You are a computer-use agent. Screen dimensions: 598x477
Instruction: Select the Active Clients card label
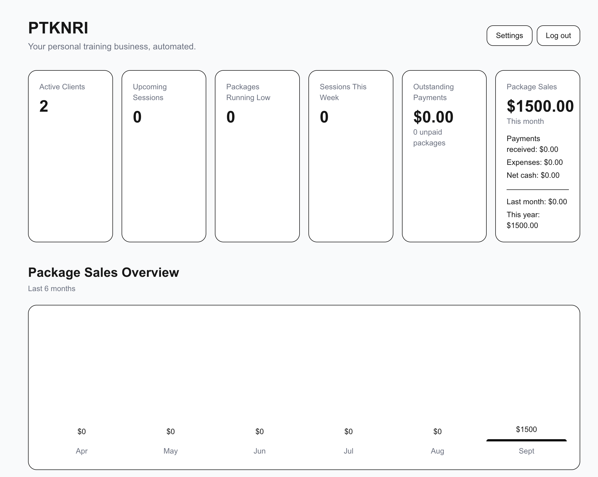pos(62,87)
